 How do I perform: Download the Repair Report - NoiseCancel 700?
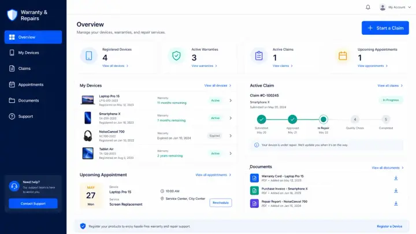tap(396, 203)
